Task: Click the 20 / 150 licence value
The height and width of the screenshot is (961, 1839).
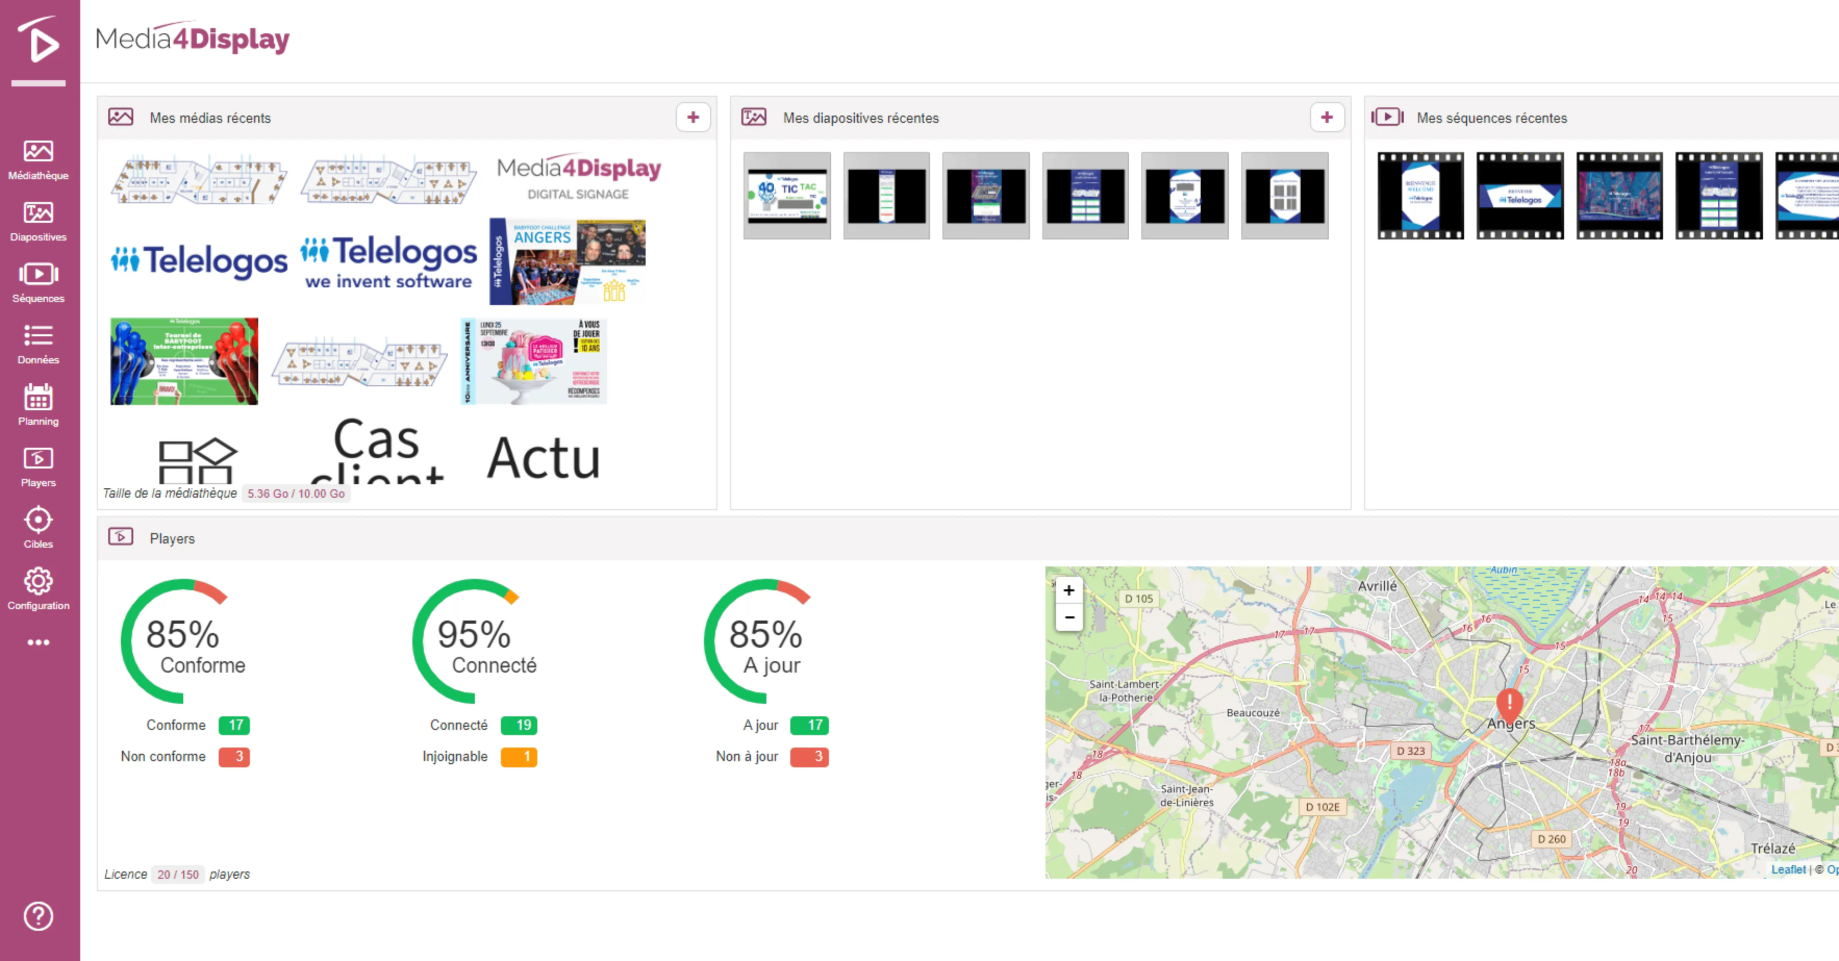Action: pos(178,874)
